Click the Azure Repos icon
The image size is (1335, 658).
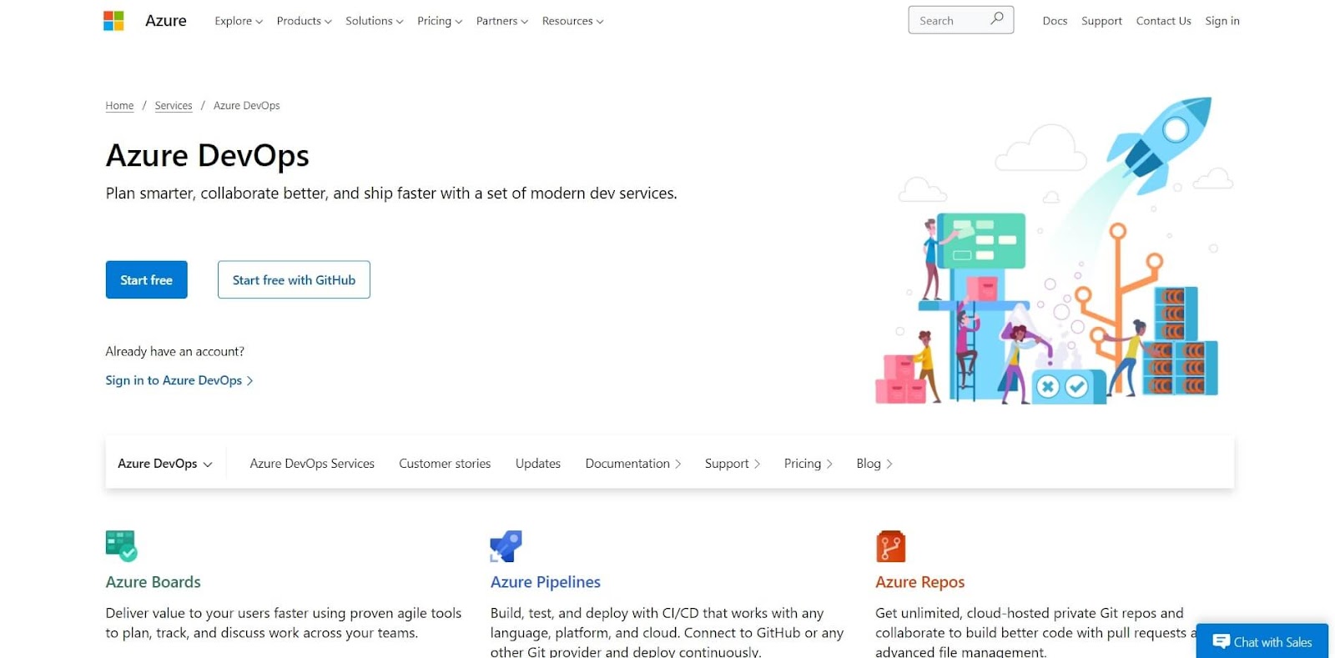coord(890,546)
